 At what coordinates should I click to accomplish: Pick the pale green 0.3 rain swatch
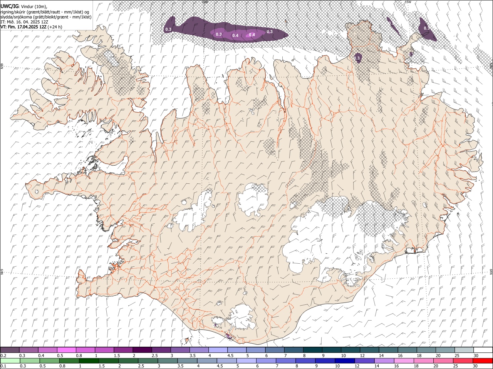tap(30, 361)
